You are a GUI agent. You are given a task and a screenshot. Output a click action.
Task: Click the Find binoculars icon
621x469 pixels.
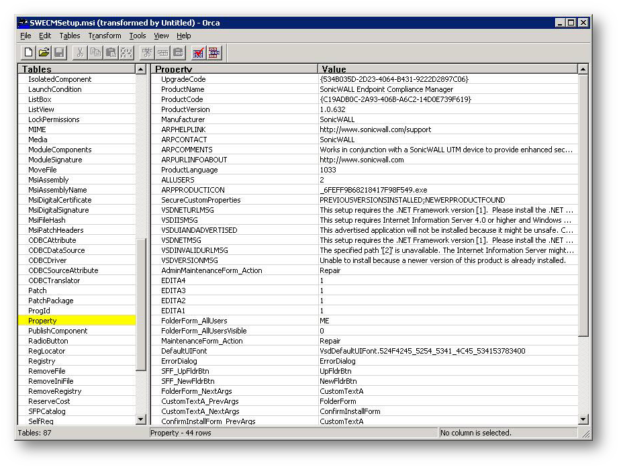pyautogui.click(x=126, y=52)
